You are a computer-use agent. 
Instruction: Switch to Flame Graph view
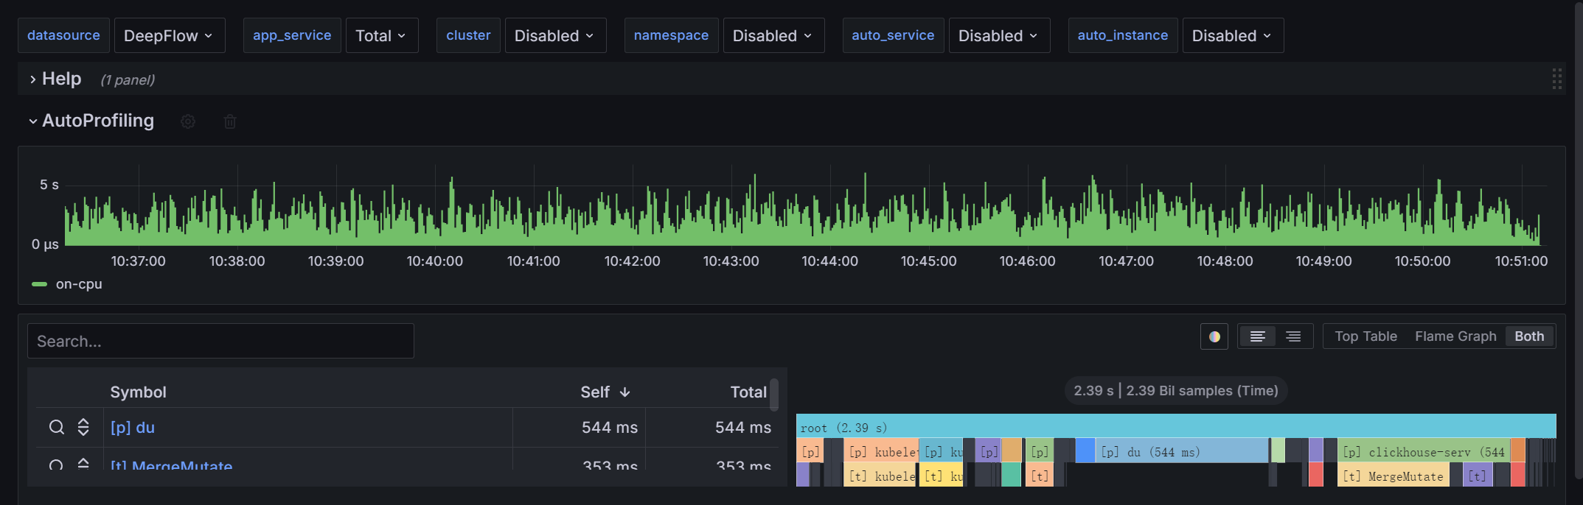point(1455,336)
